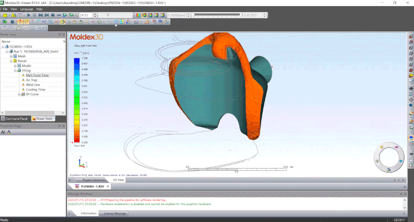Increase the 24.81 spinner value
414x222 pixels.
95,14
